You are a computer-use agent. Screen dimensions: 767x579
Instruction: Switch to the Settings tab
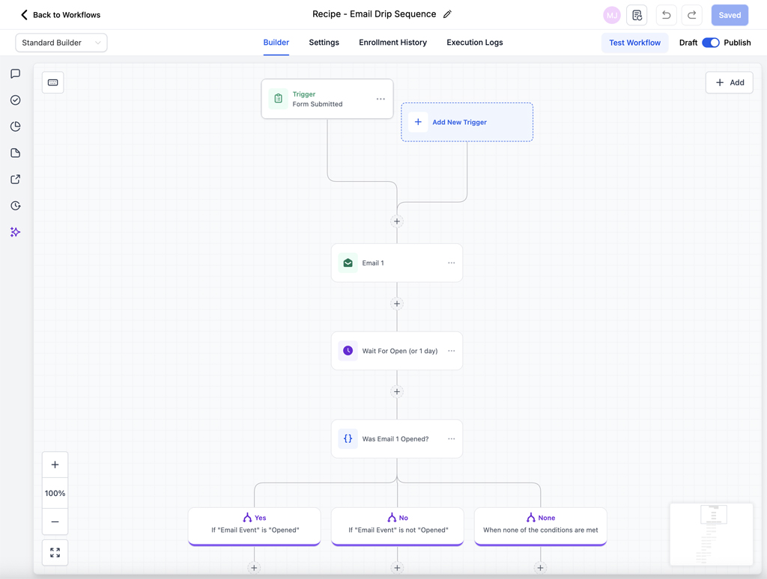click(x=324, y=43)
